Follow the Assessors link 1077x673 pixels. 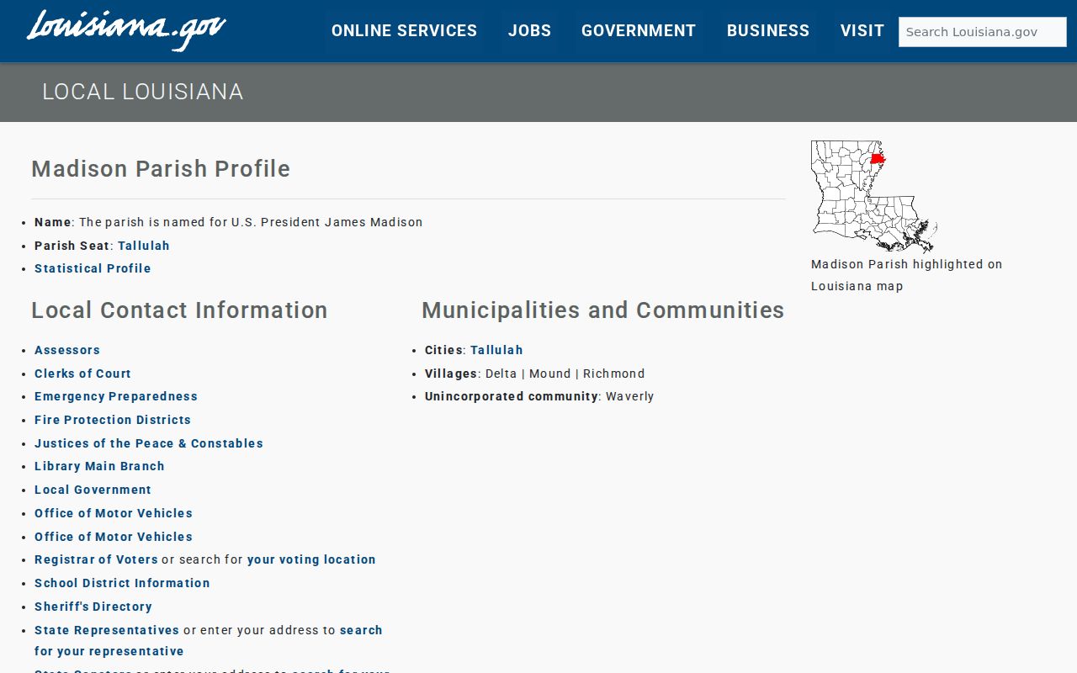(67, 350)
